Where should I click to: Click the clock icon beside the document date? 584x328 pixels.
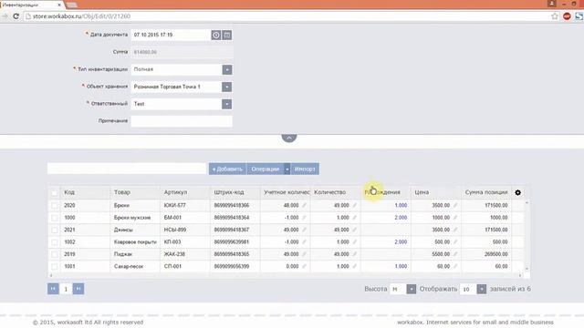(216, 35)
